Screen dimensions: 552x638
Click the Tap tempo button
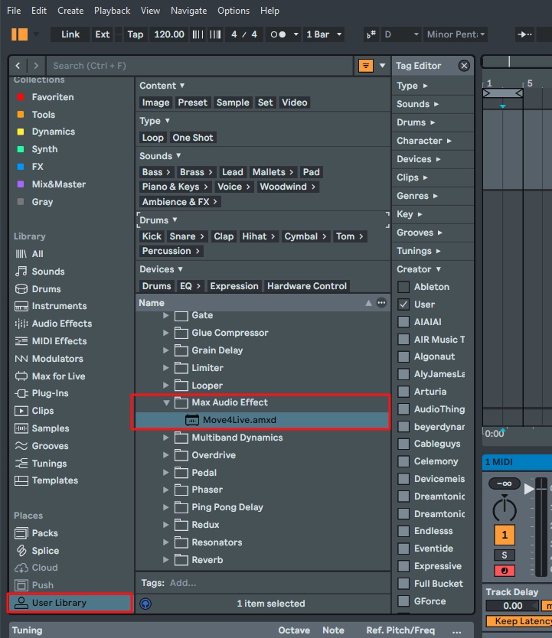coord(136,34)
